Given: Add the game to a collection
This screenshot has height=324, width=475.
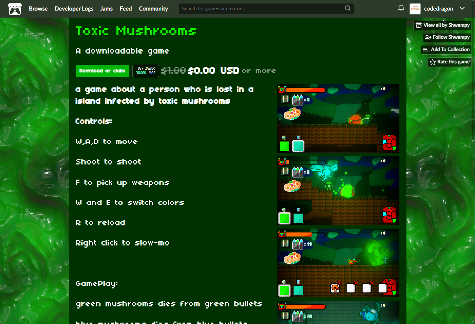Looking at the screenshot, I should click(x=446, y=50).
